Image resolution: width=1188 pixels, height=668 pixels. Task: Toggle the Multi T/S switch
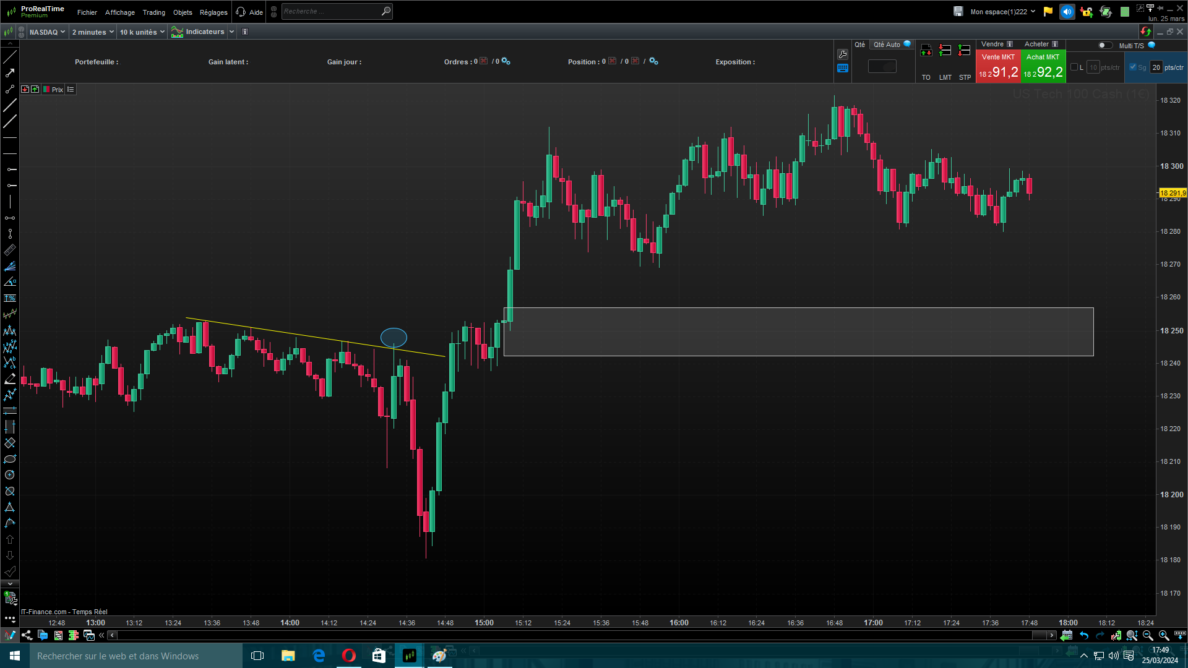click(1104, 45)
